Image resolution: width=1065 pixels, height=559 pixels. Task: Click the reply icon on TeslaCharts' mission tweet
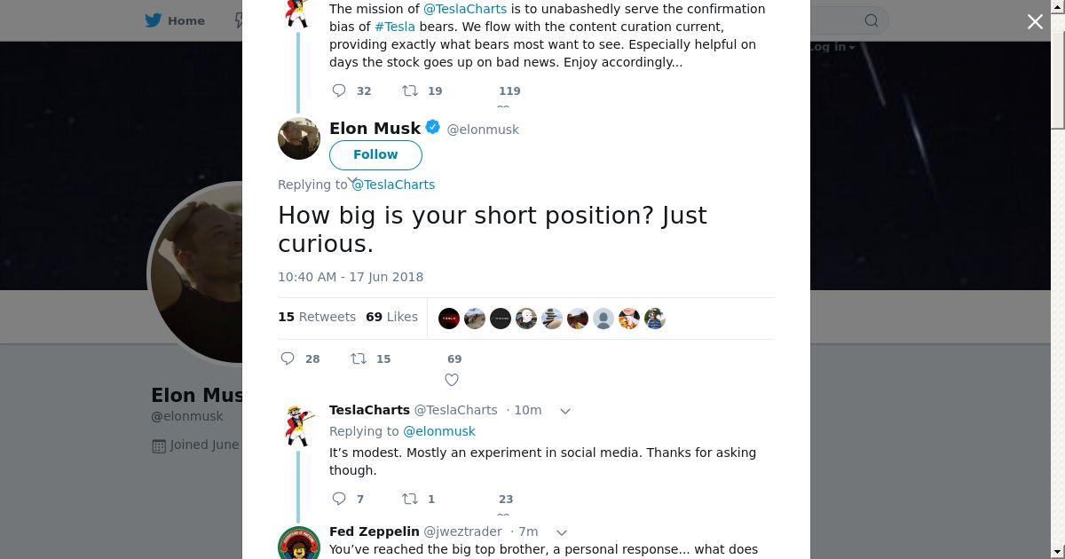click(x=339, y=91)
